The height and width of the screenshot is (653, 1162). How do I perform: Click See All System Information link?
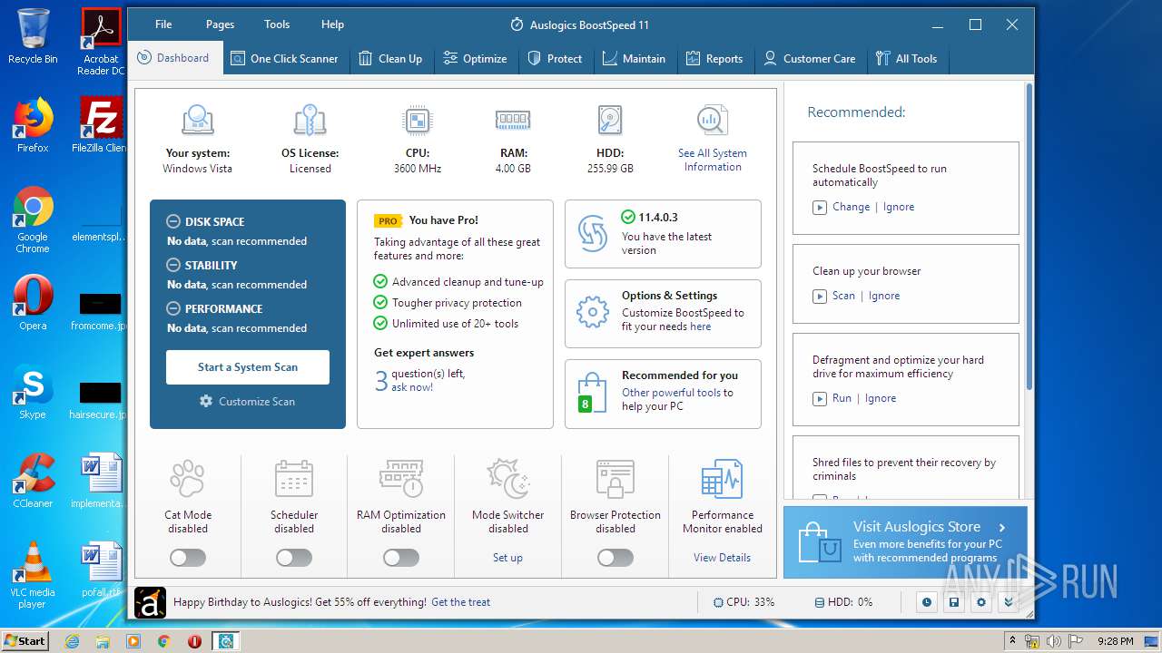[x=713, y=160]
